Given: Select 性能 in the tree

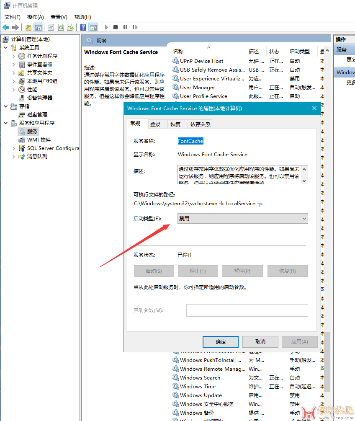Looking at the screenshot, I should (32, 89).
